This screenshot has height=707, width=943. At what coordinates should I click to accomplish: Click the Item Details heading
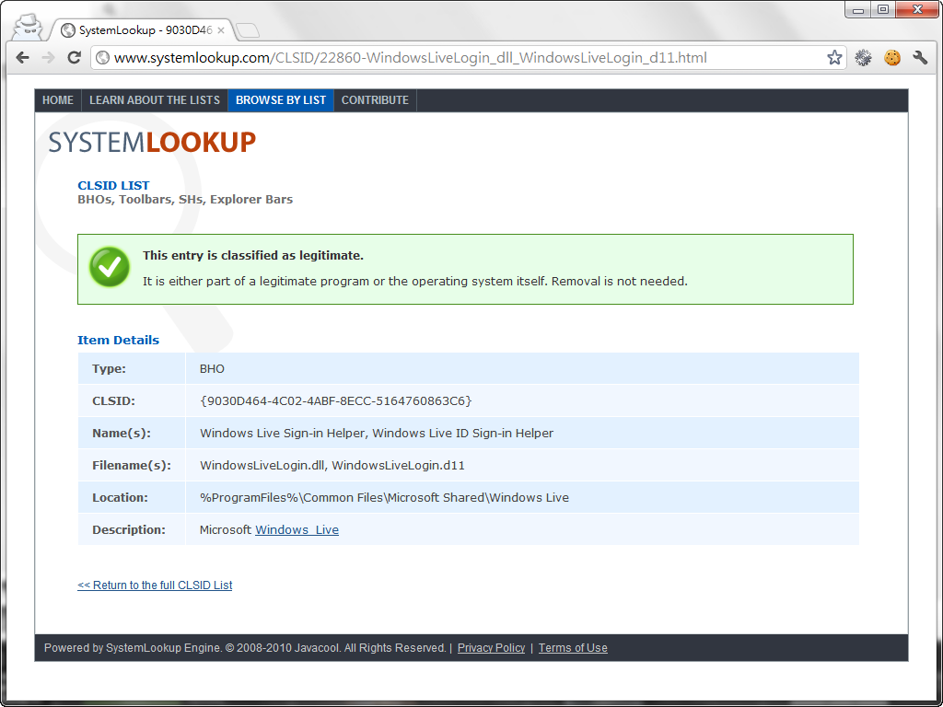[119, 341]
